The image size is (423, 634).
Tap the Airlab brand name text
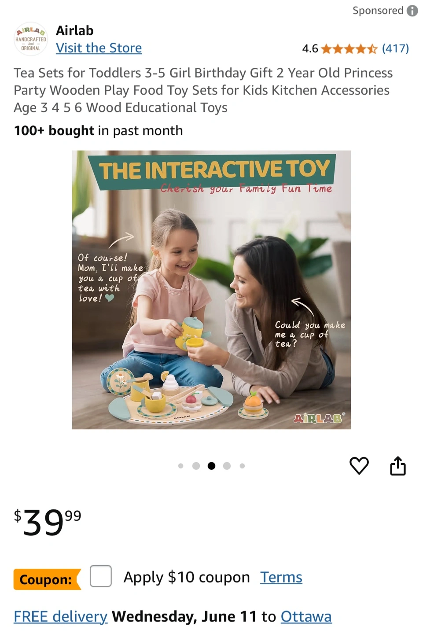(75, 30)
